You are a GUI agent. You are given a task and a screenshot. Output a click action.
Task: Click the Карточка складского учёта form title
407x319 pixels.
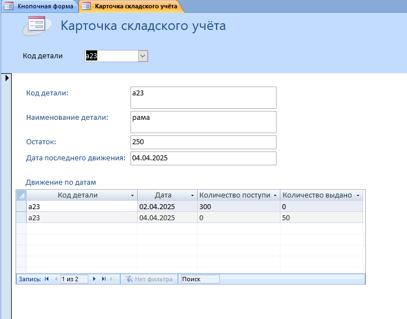click(143, 26)
